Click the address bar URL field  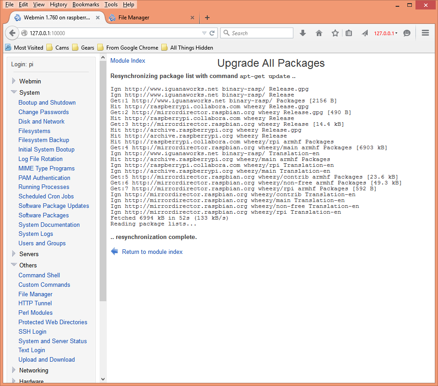(114, 33)
